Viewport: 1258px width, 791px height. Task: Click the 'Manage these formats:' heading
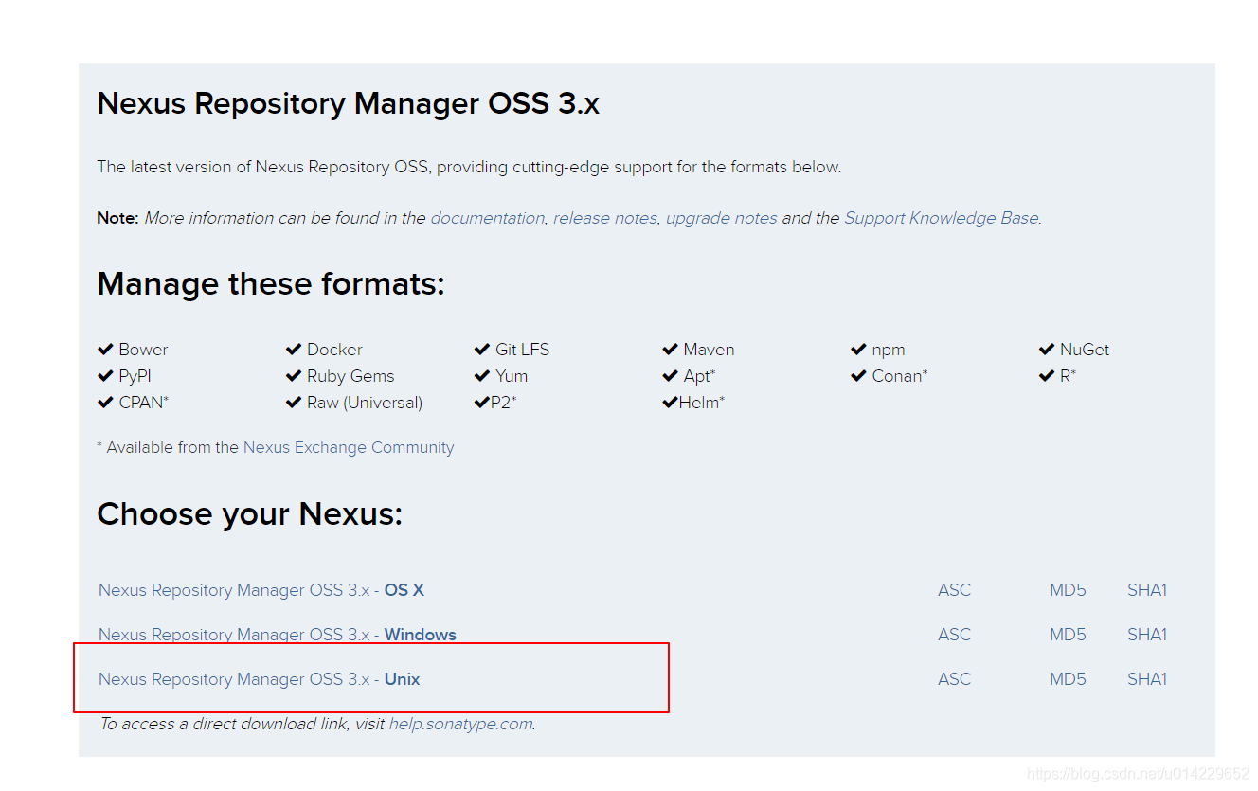271,283
